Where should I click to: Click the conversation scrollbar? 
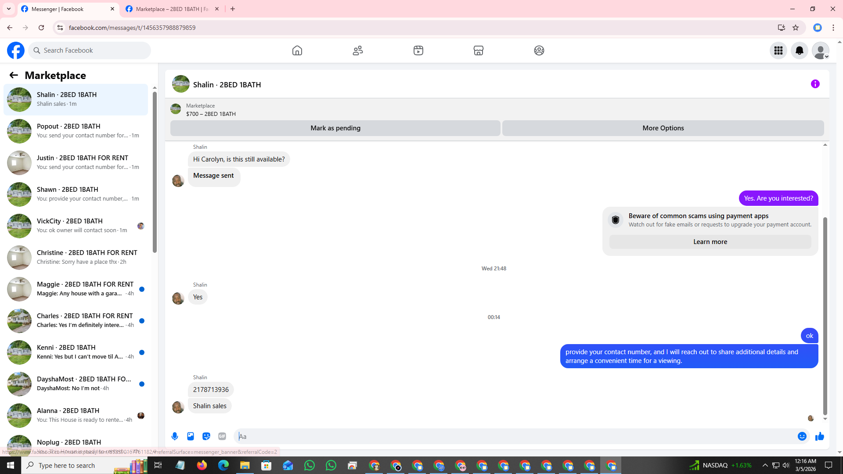tap(825, 316)
